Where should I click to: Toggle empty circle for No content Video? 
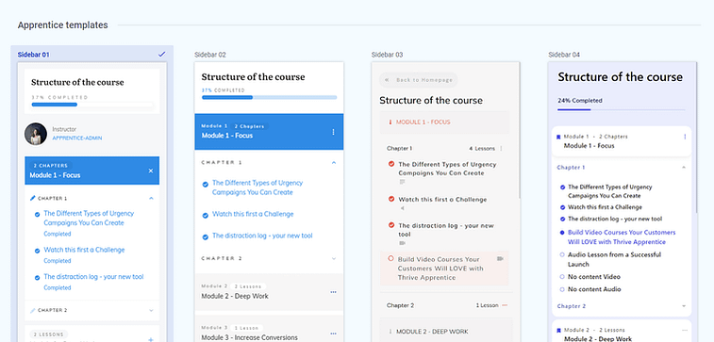pos(562,276)
